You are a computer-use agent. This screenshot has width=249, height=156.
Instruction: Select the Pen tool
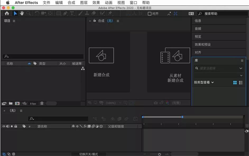(x=65, y=14)
